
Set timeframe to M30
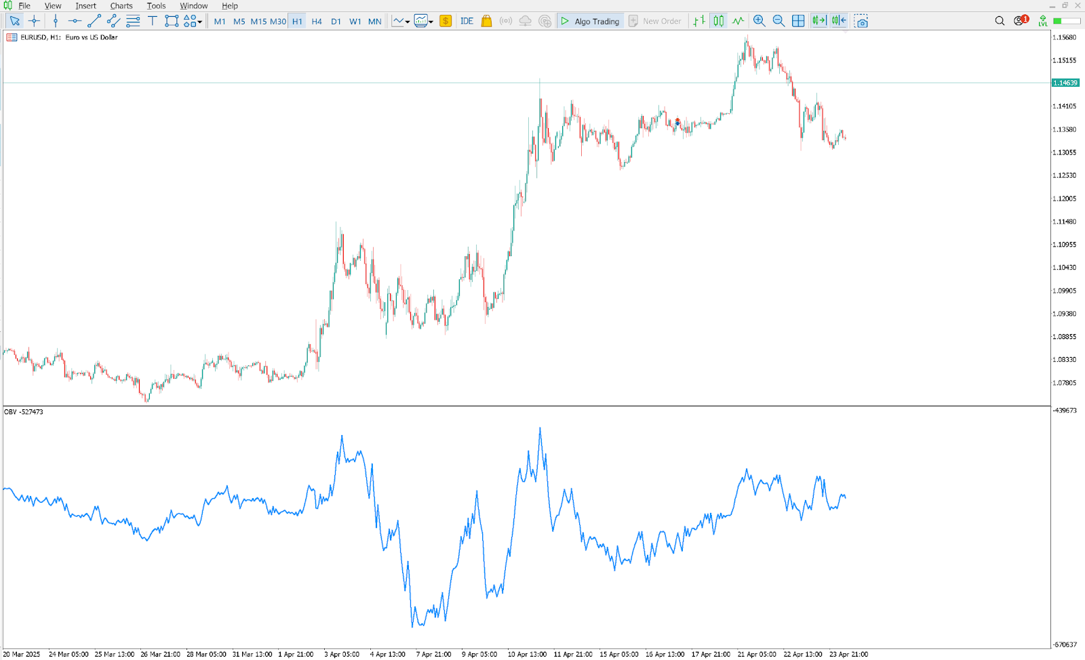(278, 21)
